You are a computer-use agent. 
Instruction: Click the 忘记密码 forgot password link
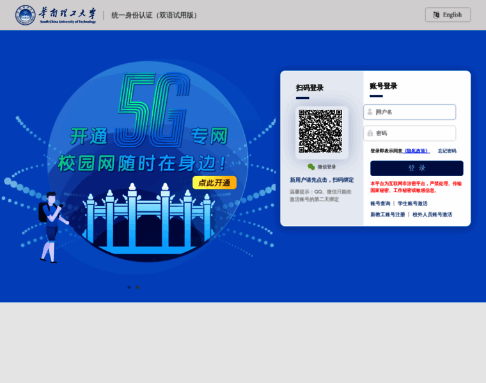coord(447,151)
